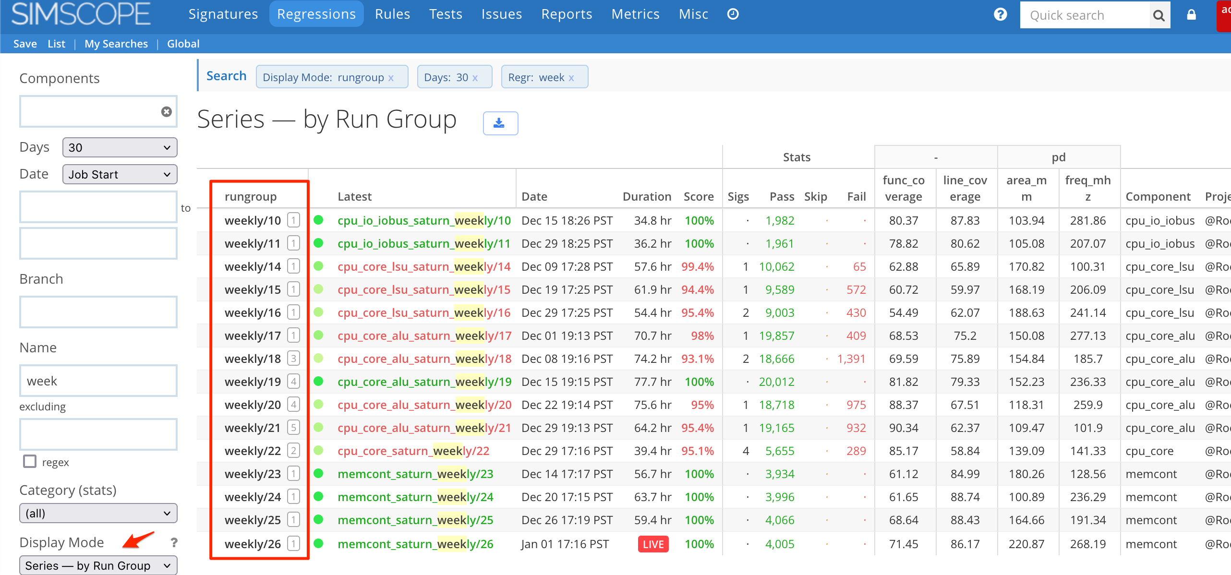The image size is (1231, 575).
Task: Open the Reports tab
Action: 567,14
